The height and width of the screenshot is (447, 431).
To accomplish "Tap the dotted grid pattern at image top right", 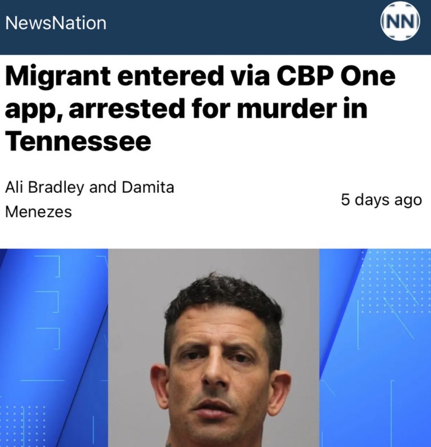I will tap(396, 282).
